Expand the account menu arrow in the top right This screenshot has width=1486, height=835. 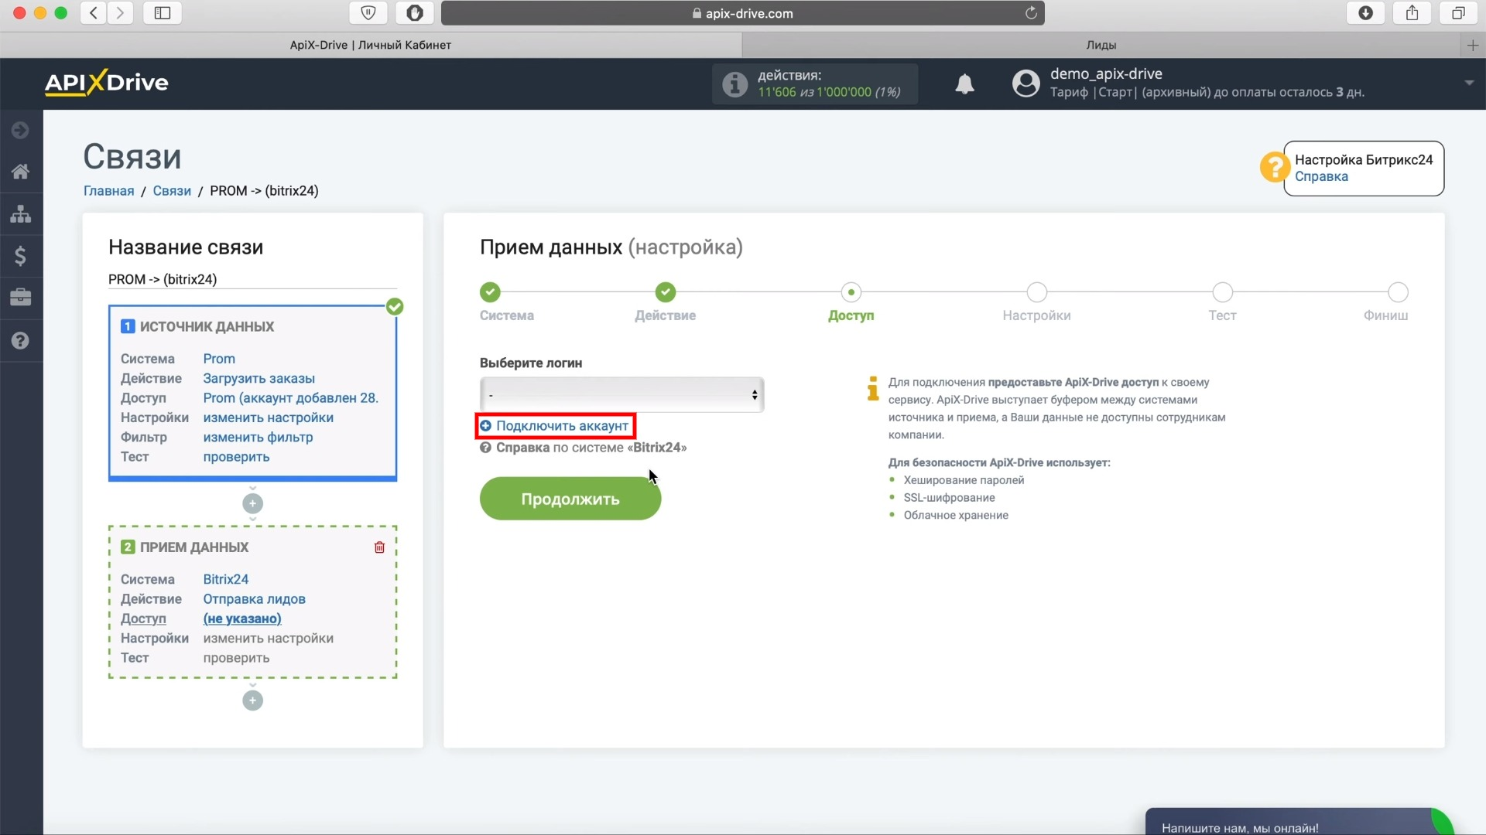(x=1469, y=83)
